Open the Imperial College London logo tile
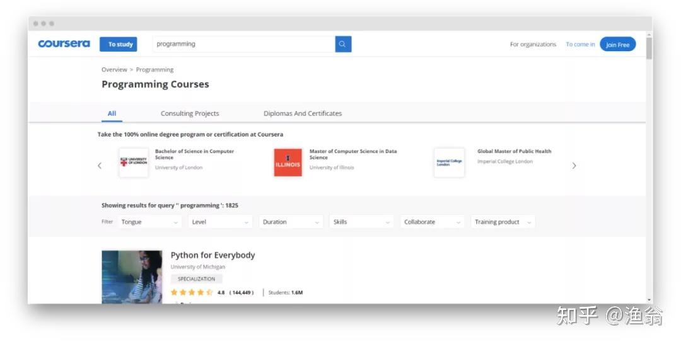 [x=449, y=163]
